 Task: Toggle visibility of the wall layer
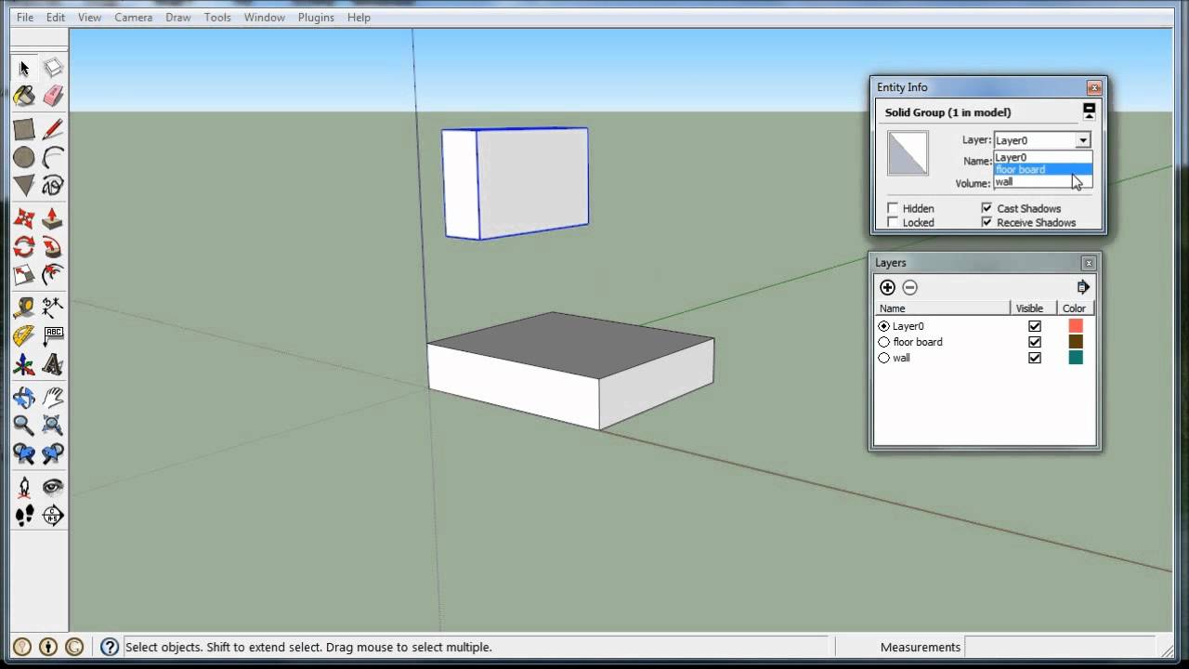(x=1034, y=358)
